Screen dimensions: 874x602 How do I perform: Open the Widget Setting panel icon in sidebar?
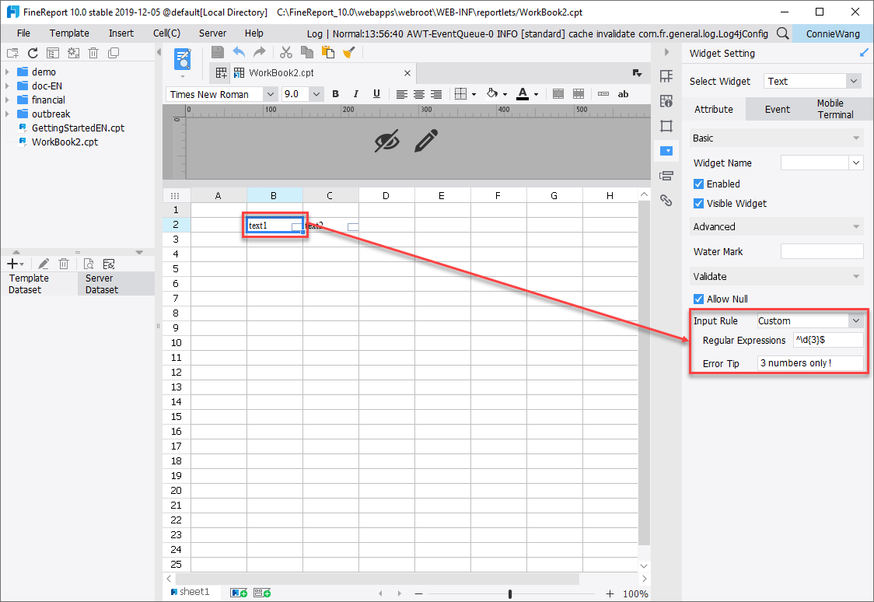click(666, 151)
